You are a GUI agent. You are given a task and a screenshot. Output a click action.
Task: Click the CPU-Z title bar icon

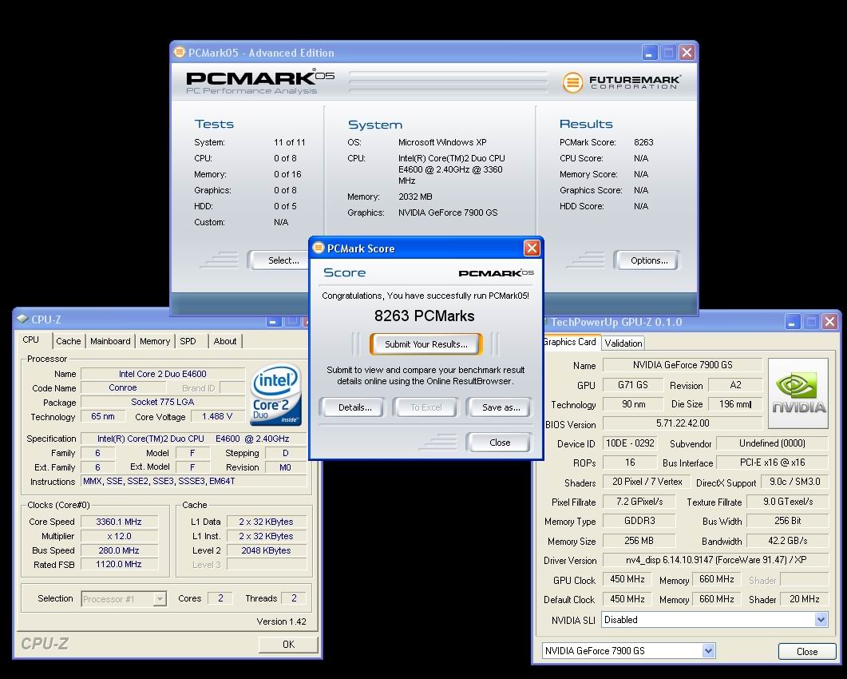pos(22,319)
